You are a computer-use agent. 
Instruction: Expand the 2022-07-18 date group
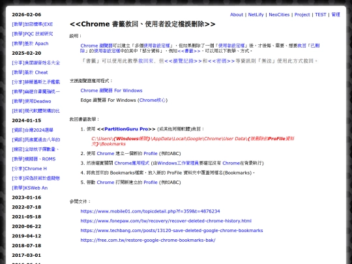point(27,207)
